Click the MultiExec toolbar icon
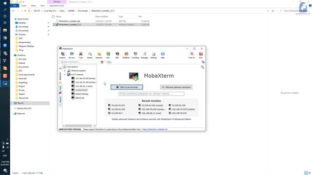Viewport: 312px width, 175px height. (126, 55)
